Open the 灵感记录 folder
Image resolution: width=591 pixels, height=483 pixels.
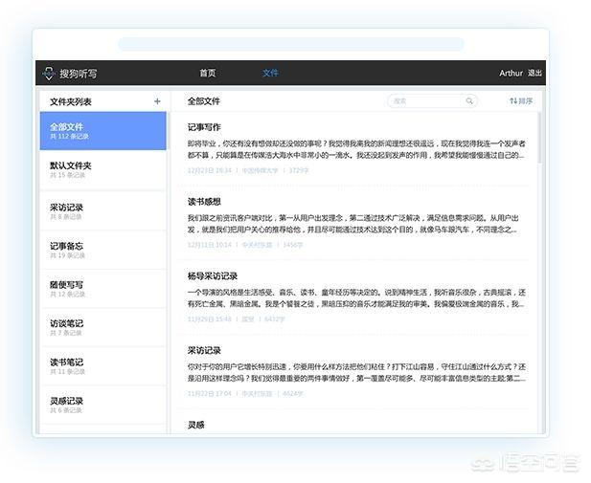102,406
